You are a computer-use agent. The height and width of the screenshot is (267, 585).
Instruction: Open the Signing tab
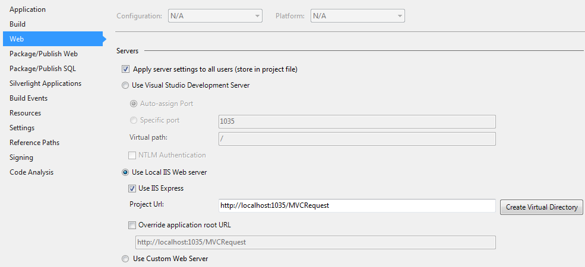[21, 157]
